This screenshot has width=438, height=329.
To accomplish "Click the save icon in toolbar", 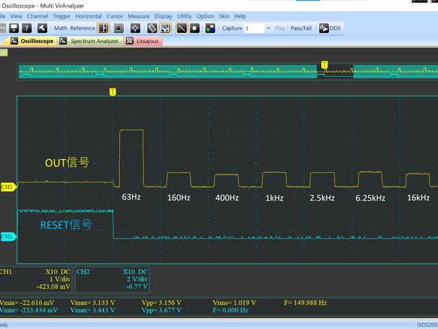I will 12,28.
